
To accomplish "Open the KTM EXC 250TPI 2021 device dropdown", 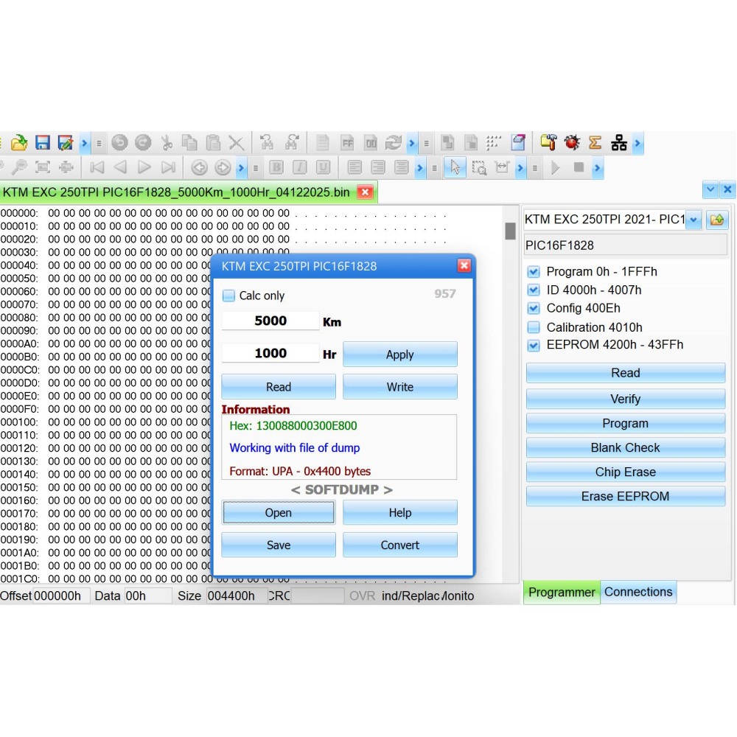I will coord(694,220).
